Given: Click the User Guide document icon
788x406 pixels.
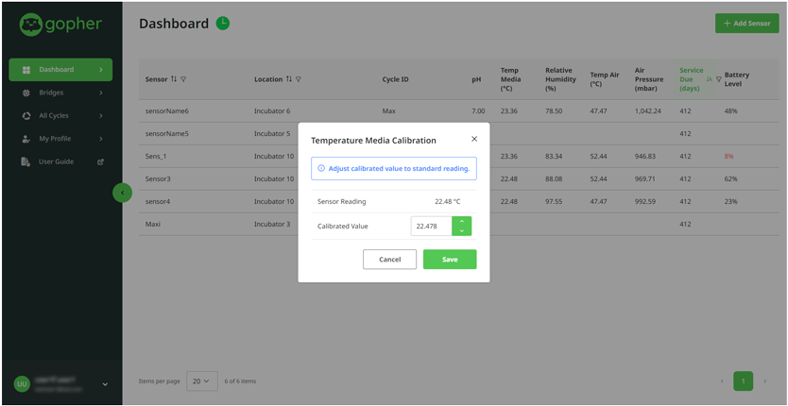Looking at the screenshot, I should pyautogui.click(x=26, y=161).
